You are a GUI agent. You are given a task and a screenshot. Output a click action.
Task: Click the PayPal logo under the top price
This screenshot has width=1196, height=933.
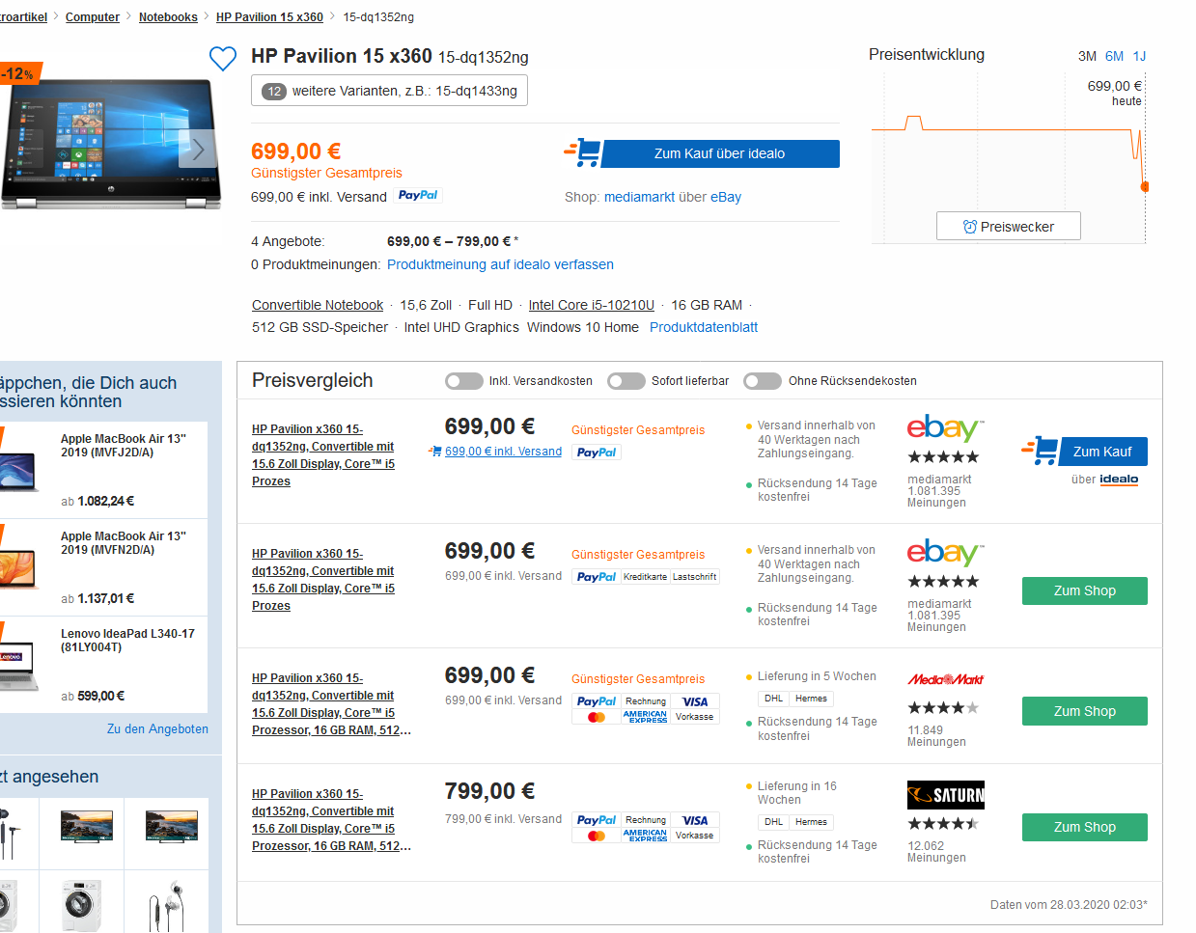tap(418, 196)
